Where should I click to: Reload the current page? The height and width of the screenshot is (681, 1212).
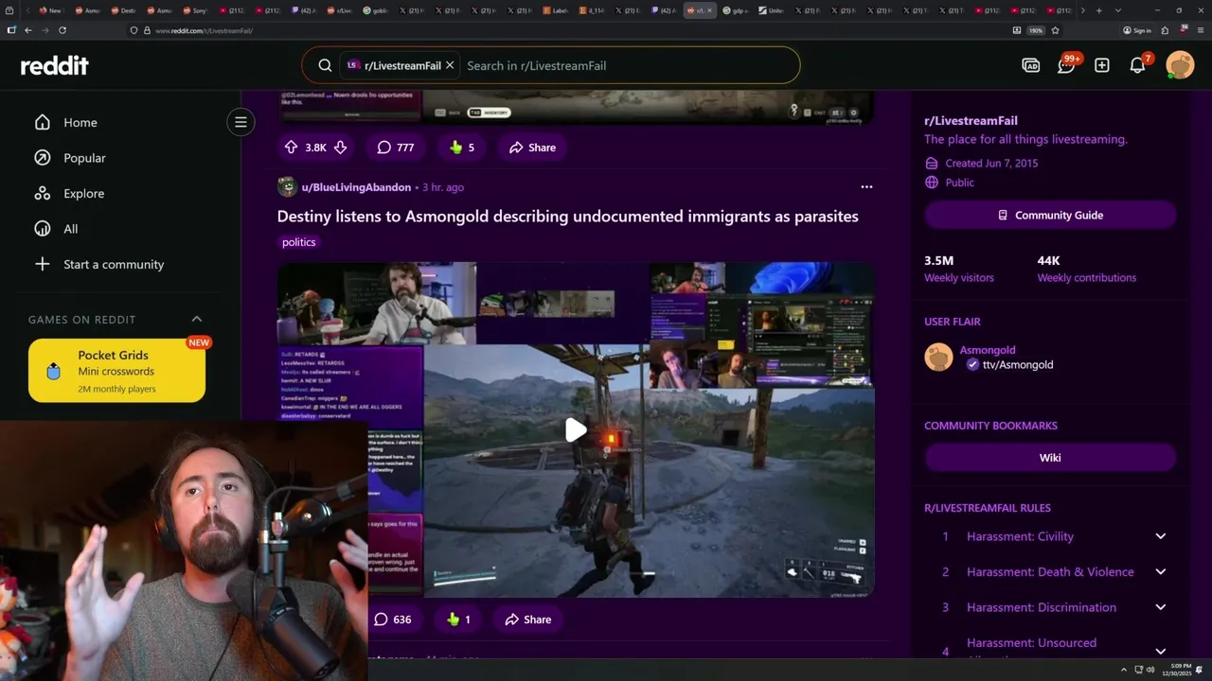click(62, 30)
